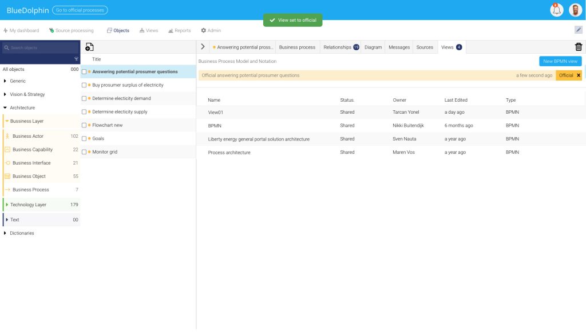Image resolution: width=586 pixels, height=332 pixels.
Task: Click Go to official processes button
Action: pos(80,10)
